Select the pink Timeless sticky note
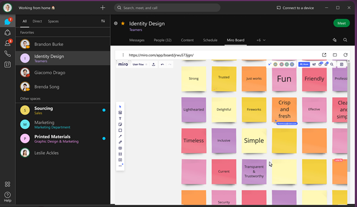 point(194,141)
